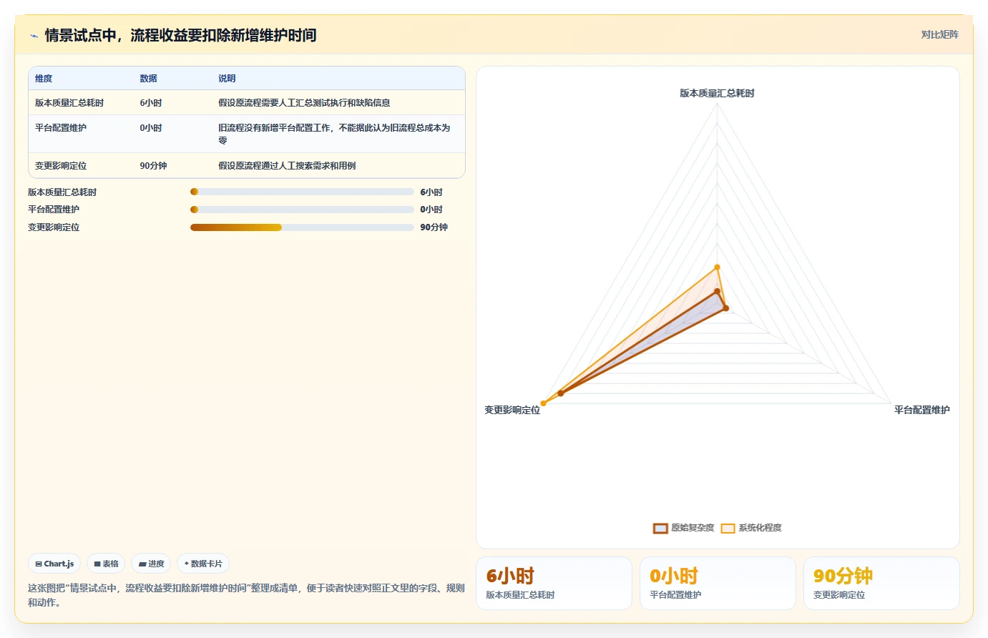Click 平台配置维护 label in progress list
Image resolution: width=988 pixels, height=638 pixels.
pyautogui.click(x=54, y=210)
